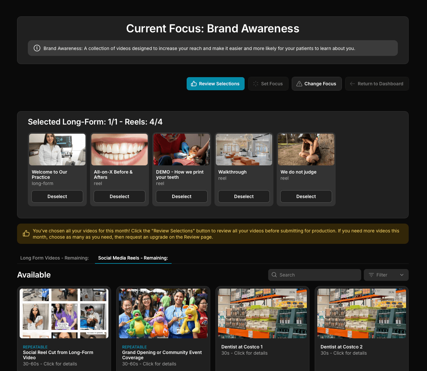Deselect the Walkthrough reel
The image size is (427, 371).
click(244, 196)
